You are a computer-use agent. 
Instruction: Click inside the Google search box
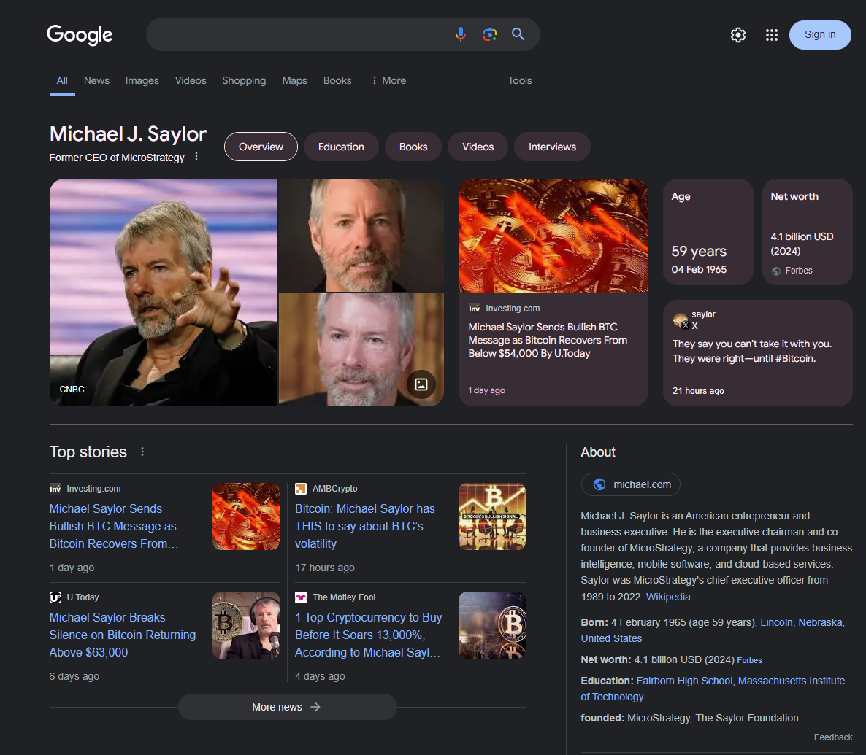coord(299,34)
